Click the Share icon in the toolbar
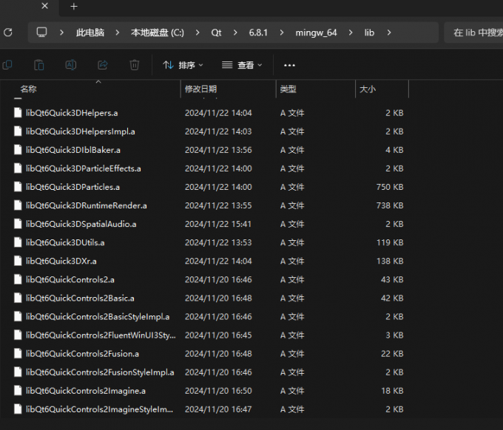The image size is (503, 430). (103, 65)
